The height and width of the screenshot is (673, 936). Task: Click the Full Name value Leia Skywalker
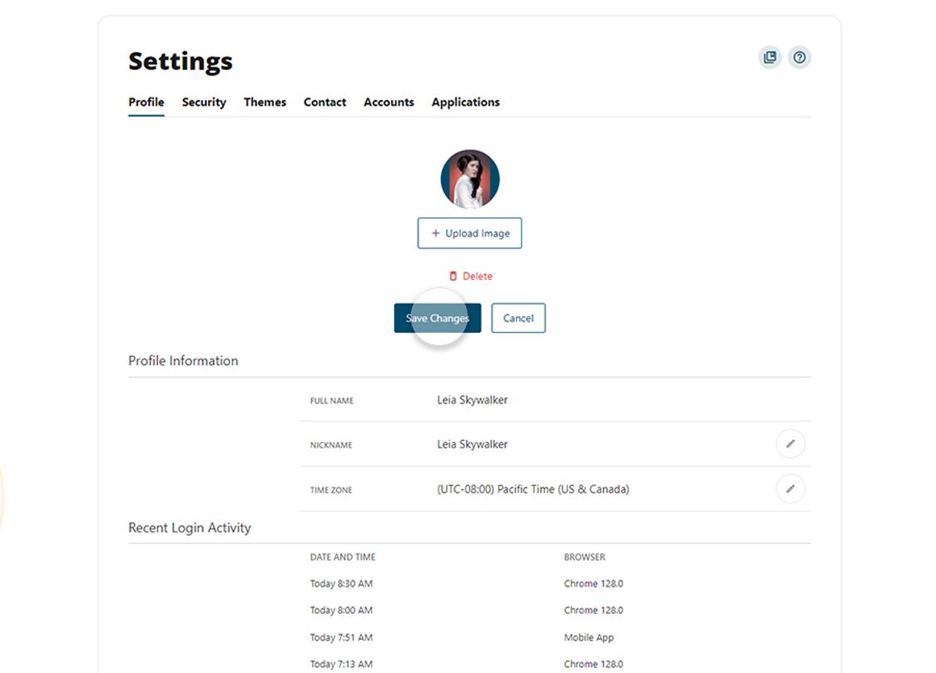(x=473, y=400)
